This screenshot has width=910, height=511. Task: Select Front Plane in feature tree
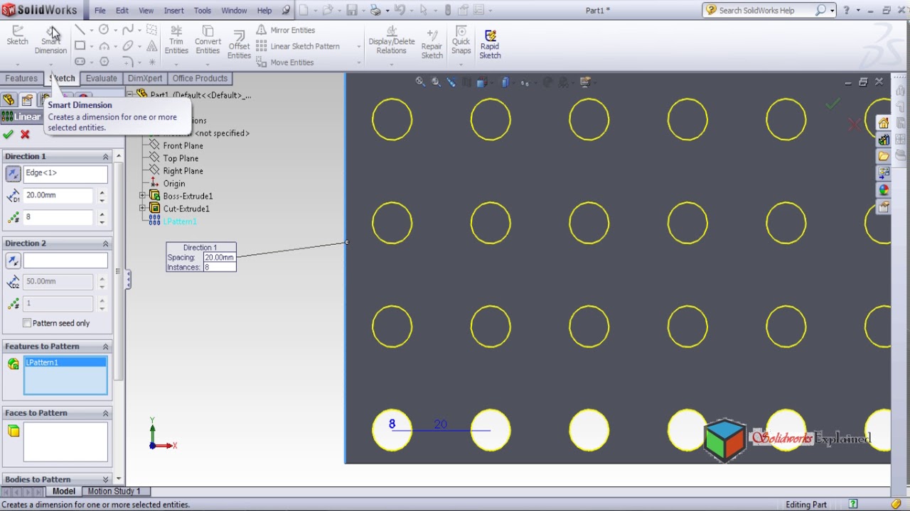tap(183, 145)
